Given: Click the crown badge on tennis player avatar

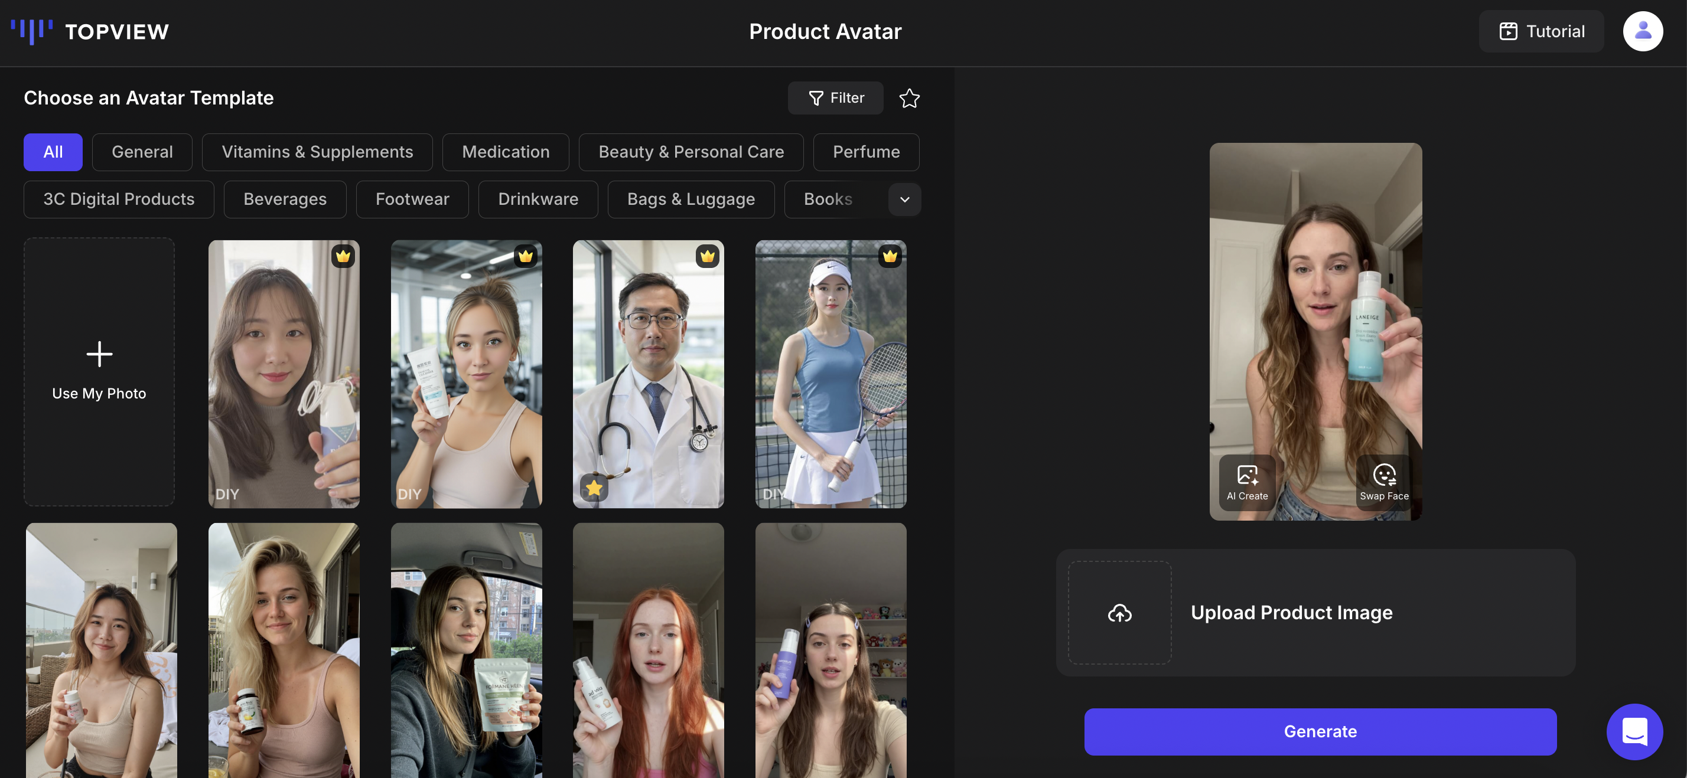Looking at the screenshot, I should coord(890,256).
